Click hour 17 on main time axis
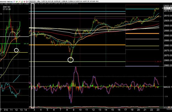 (x=125, y=110)
